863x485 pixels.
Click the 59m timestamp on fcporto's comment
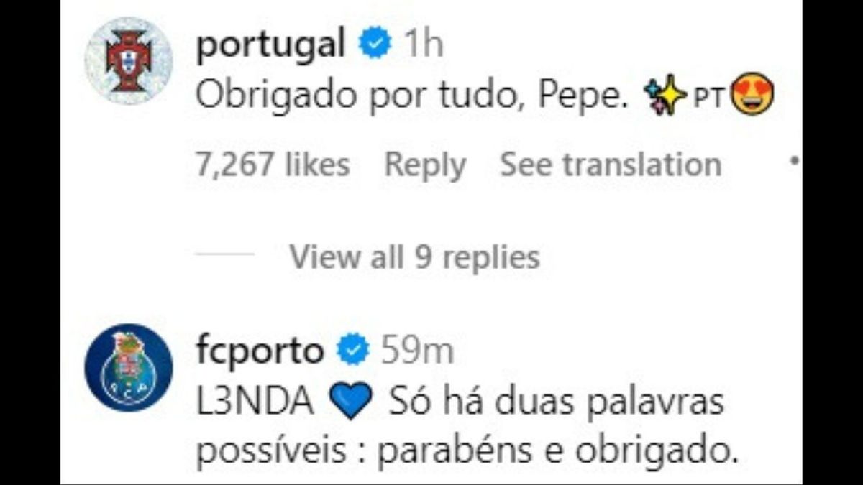coord(416,351)
